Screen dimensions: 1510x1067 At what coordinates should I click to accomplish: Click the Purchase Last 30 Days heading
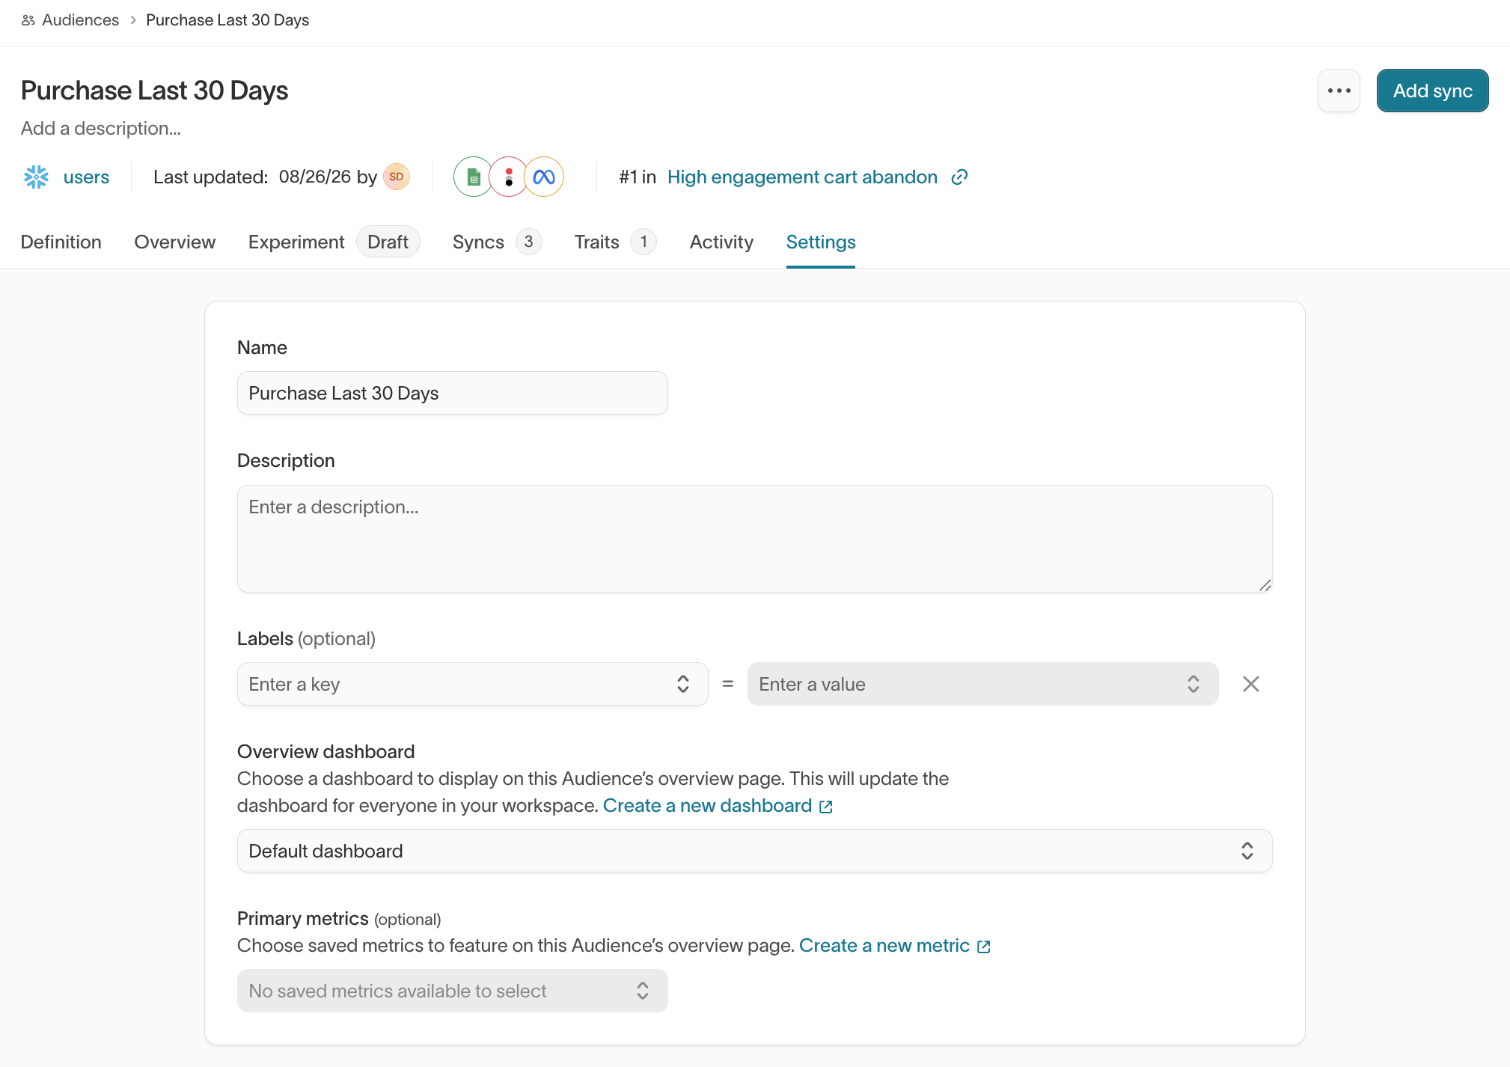(154, 91)
